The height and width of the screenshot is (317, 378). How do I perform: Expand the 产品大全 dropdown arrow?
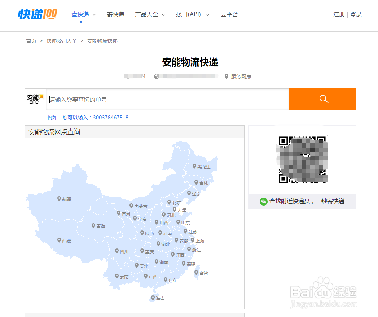(x=163, y=15)
